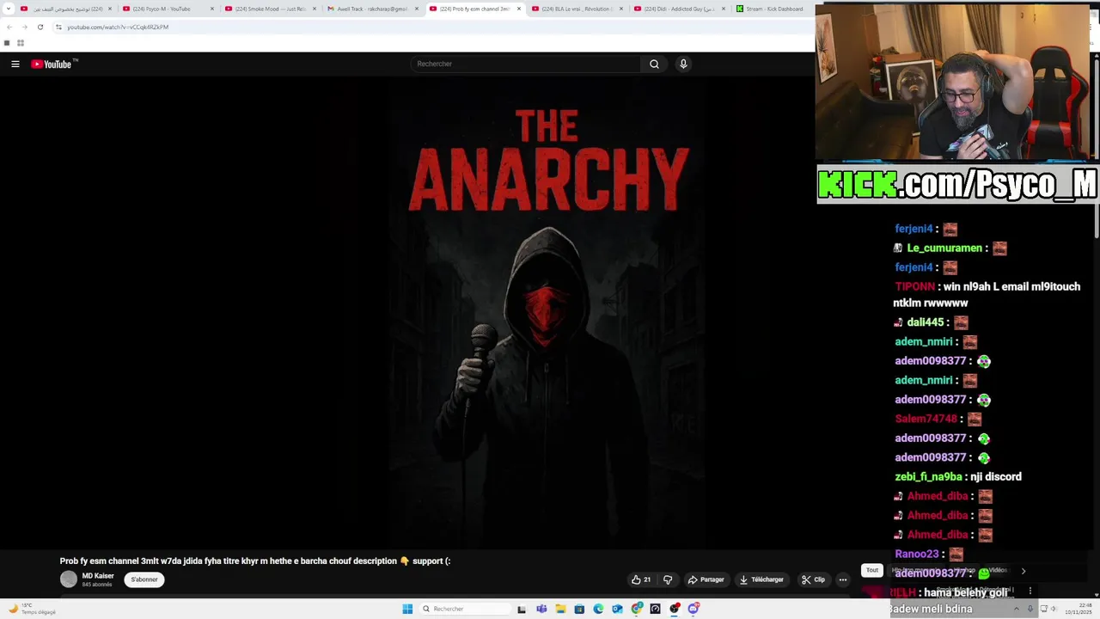Screen dimensions: 1100x619
Task: Go back with the browser back arrow
Action: pos(9,27)
